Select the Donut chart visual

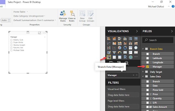(125, 48)
